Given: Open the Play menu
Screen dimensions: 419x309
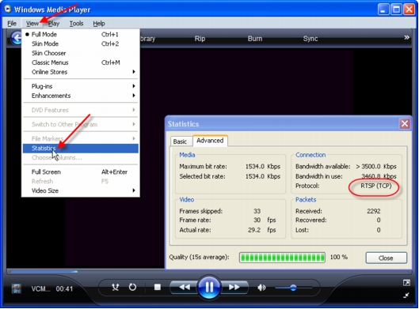Looking at the screenshot, I should click(54, 24).
